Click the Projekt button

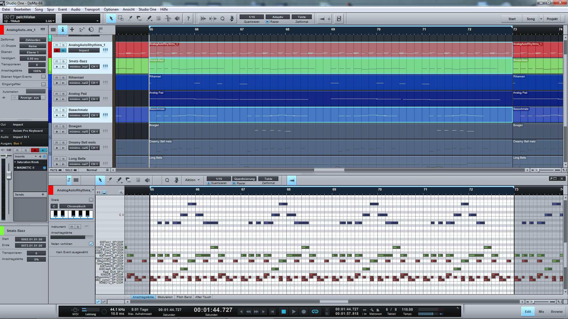pyautogui.click(x=552, y=19)
